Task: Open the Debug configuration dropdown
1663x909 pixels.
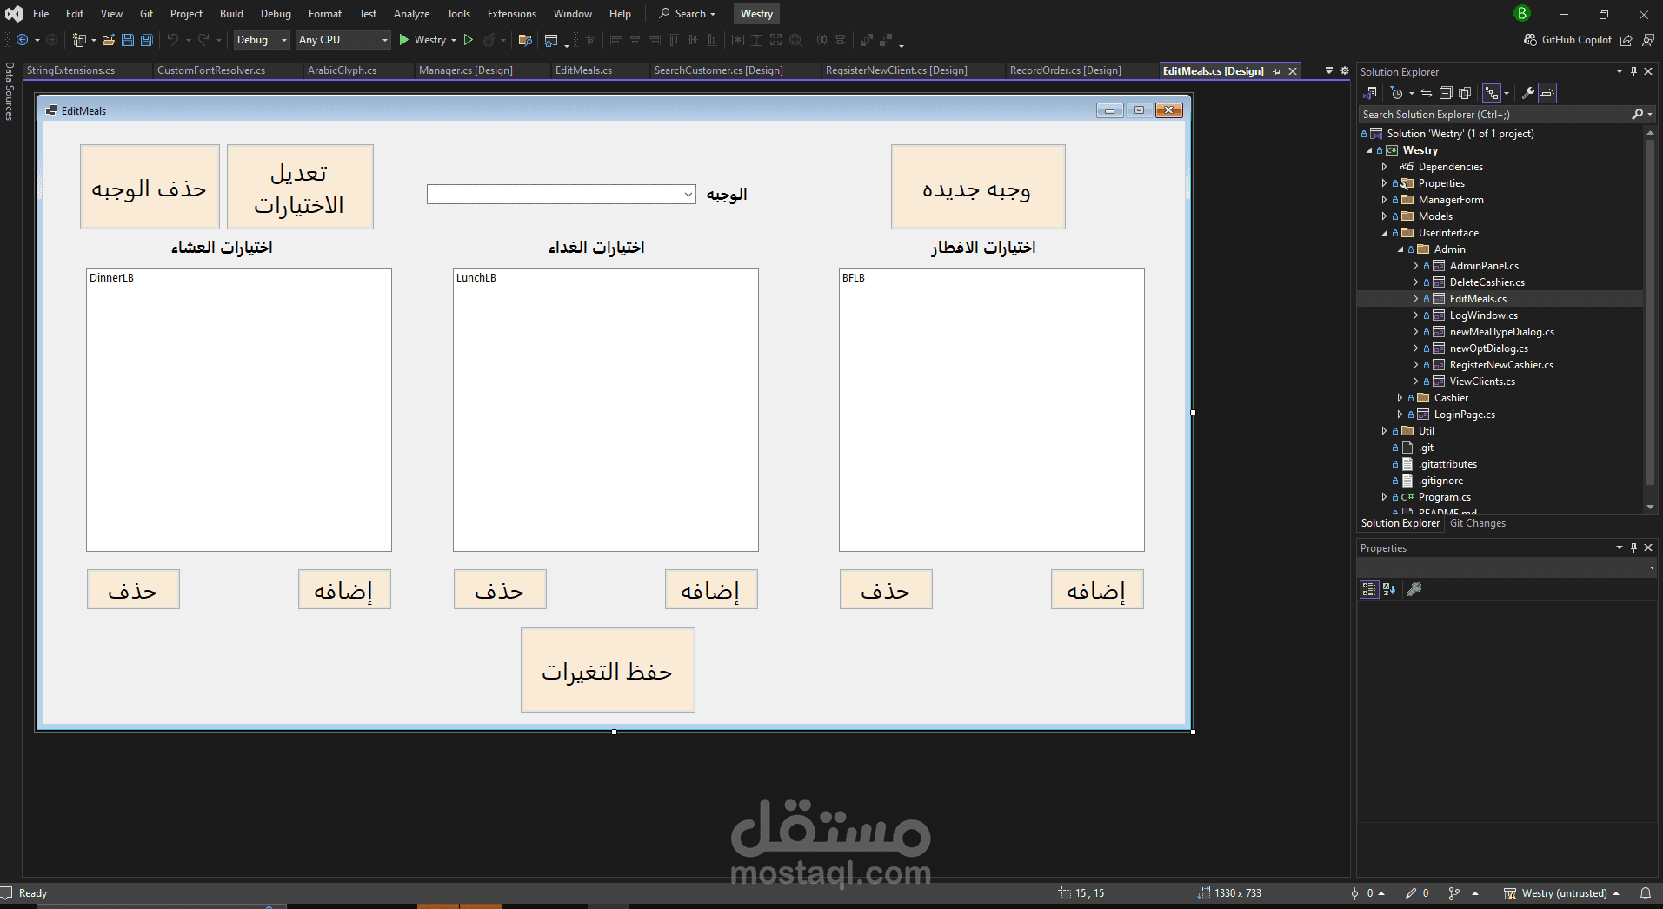Action: coord(262,40)
